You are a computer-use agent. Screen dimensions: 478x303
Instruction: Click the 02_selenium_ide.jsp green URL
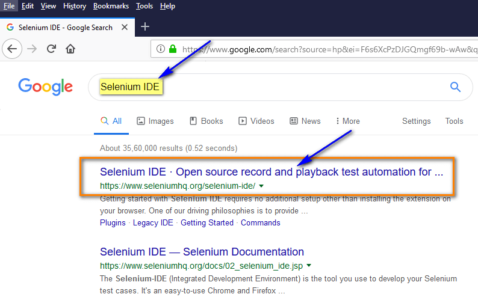click(x=202, y=266)
